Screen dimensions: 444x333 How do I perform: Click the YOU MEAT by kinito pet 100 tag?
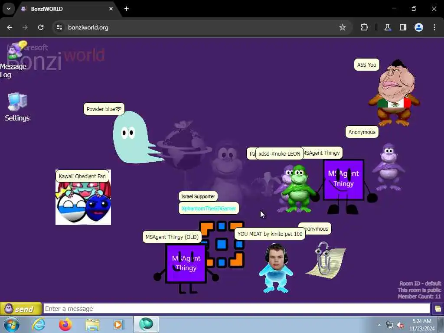point(270,234)
